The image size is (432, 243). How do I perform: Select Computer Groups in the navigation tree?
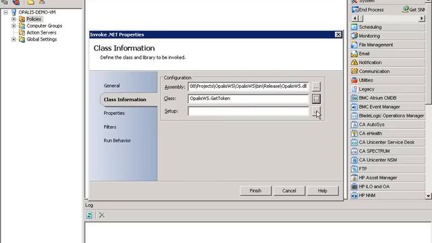[45, 26]
